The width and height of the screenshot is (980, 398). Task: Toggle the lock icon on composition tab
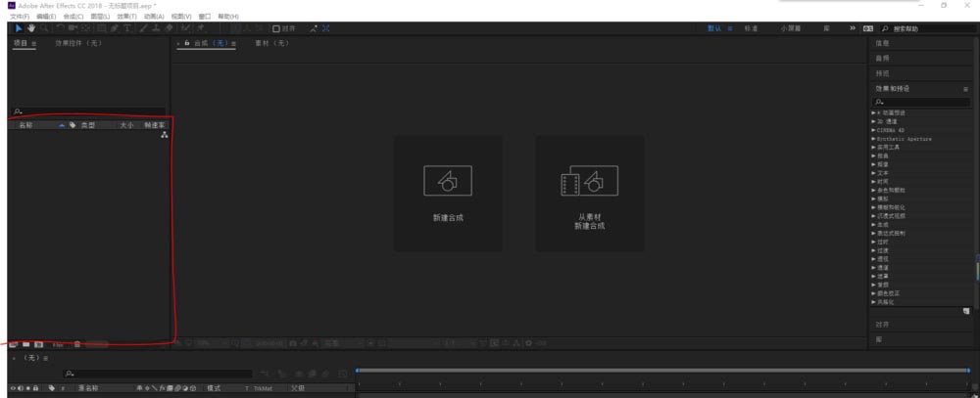point(186,44)
